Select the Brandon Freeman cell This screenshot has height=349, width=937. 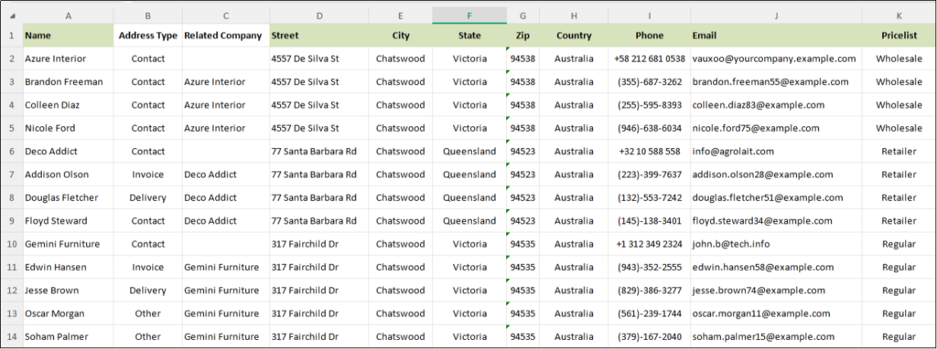68,82
